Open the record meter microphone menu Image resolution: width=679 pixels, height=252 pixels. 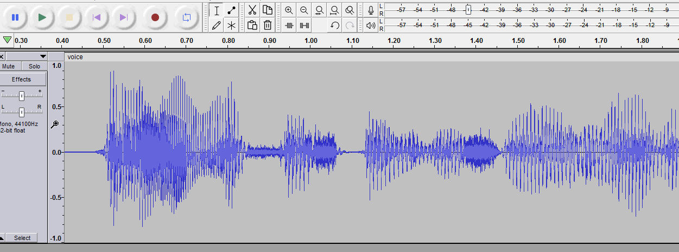tap(371, 10)
